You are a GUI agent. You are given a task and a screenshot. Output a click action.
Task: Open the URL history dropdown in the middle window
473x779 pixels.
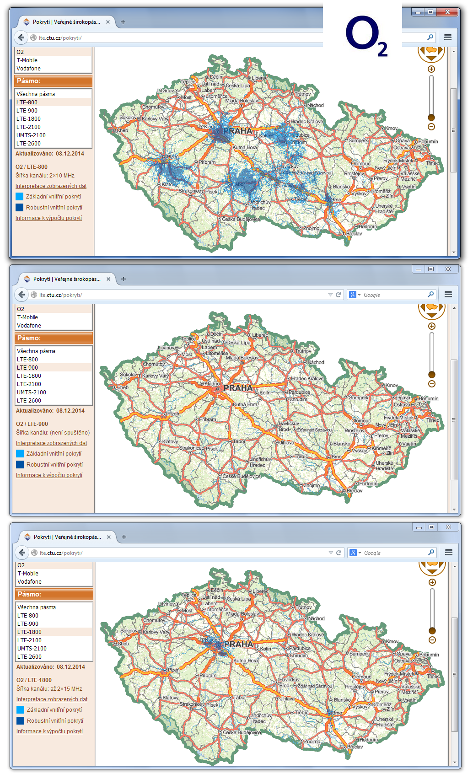coord(330,295)
